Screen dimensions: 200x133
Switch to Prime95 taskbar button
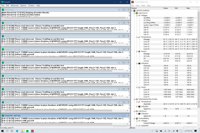(27, 131)
